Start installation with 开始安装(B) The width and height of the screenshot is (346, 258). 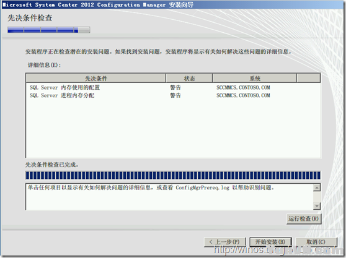tap(270, 242)
